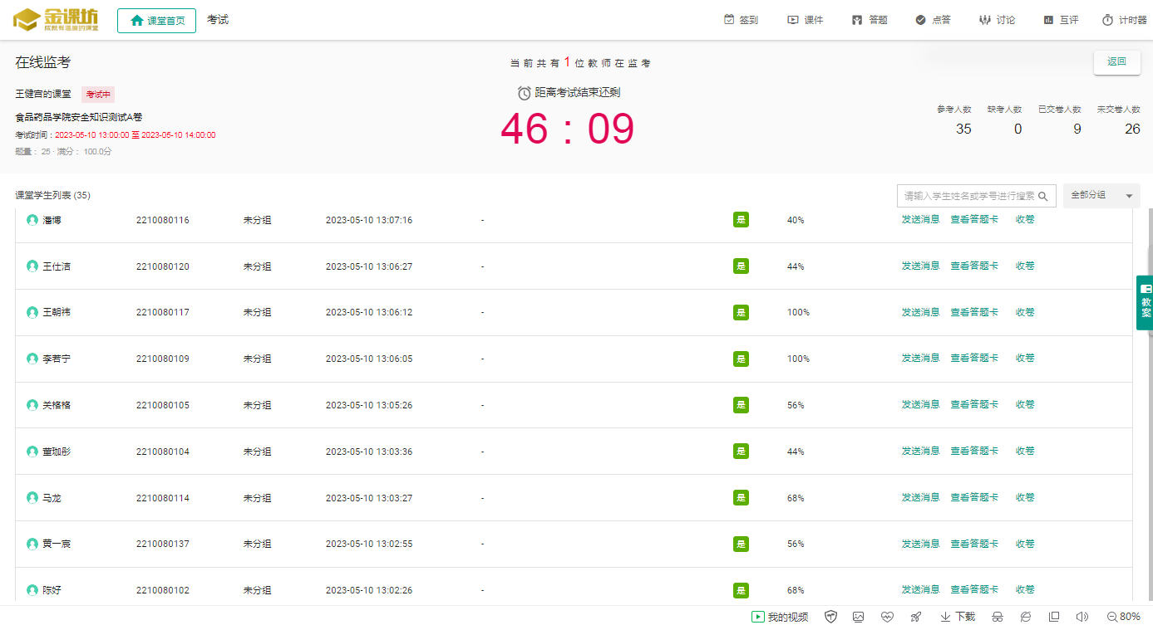The width and height of the screenshot is (1153, 625).
Task: Expand the 教案 side panel tab
Action: pyautogui.click(x=1146, y=303)
